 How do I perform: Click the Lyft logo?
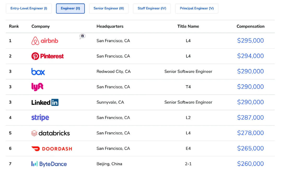click(x=37, y=87)
